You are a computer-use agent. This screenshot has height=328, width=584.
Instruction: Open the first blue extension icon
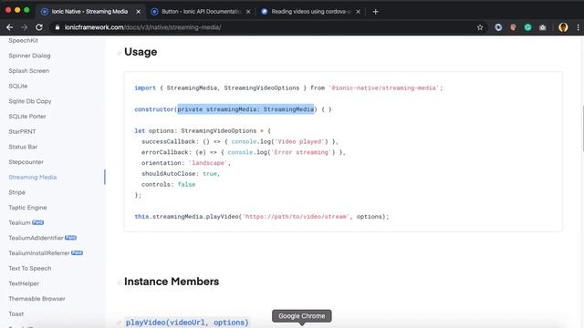[x=498, y=27]
